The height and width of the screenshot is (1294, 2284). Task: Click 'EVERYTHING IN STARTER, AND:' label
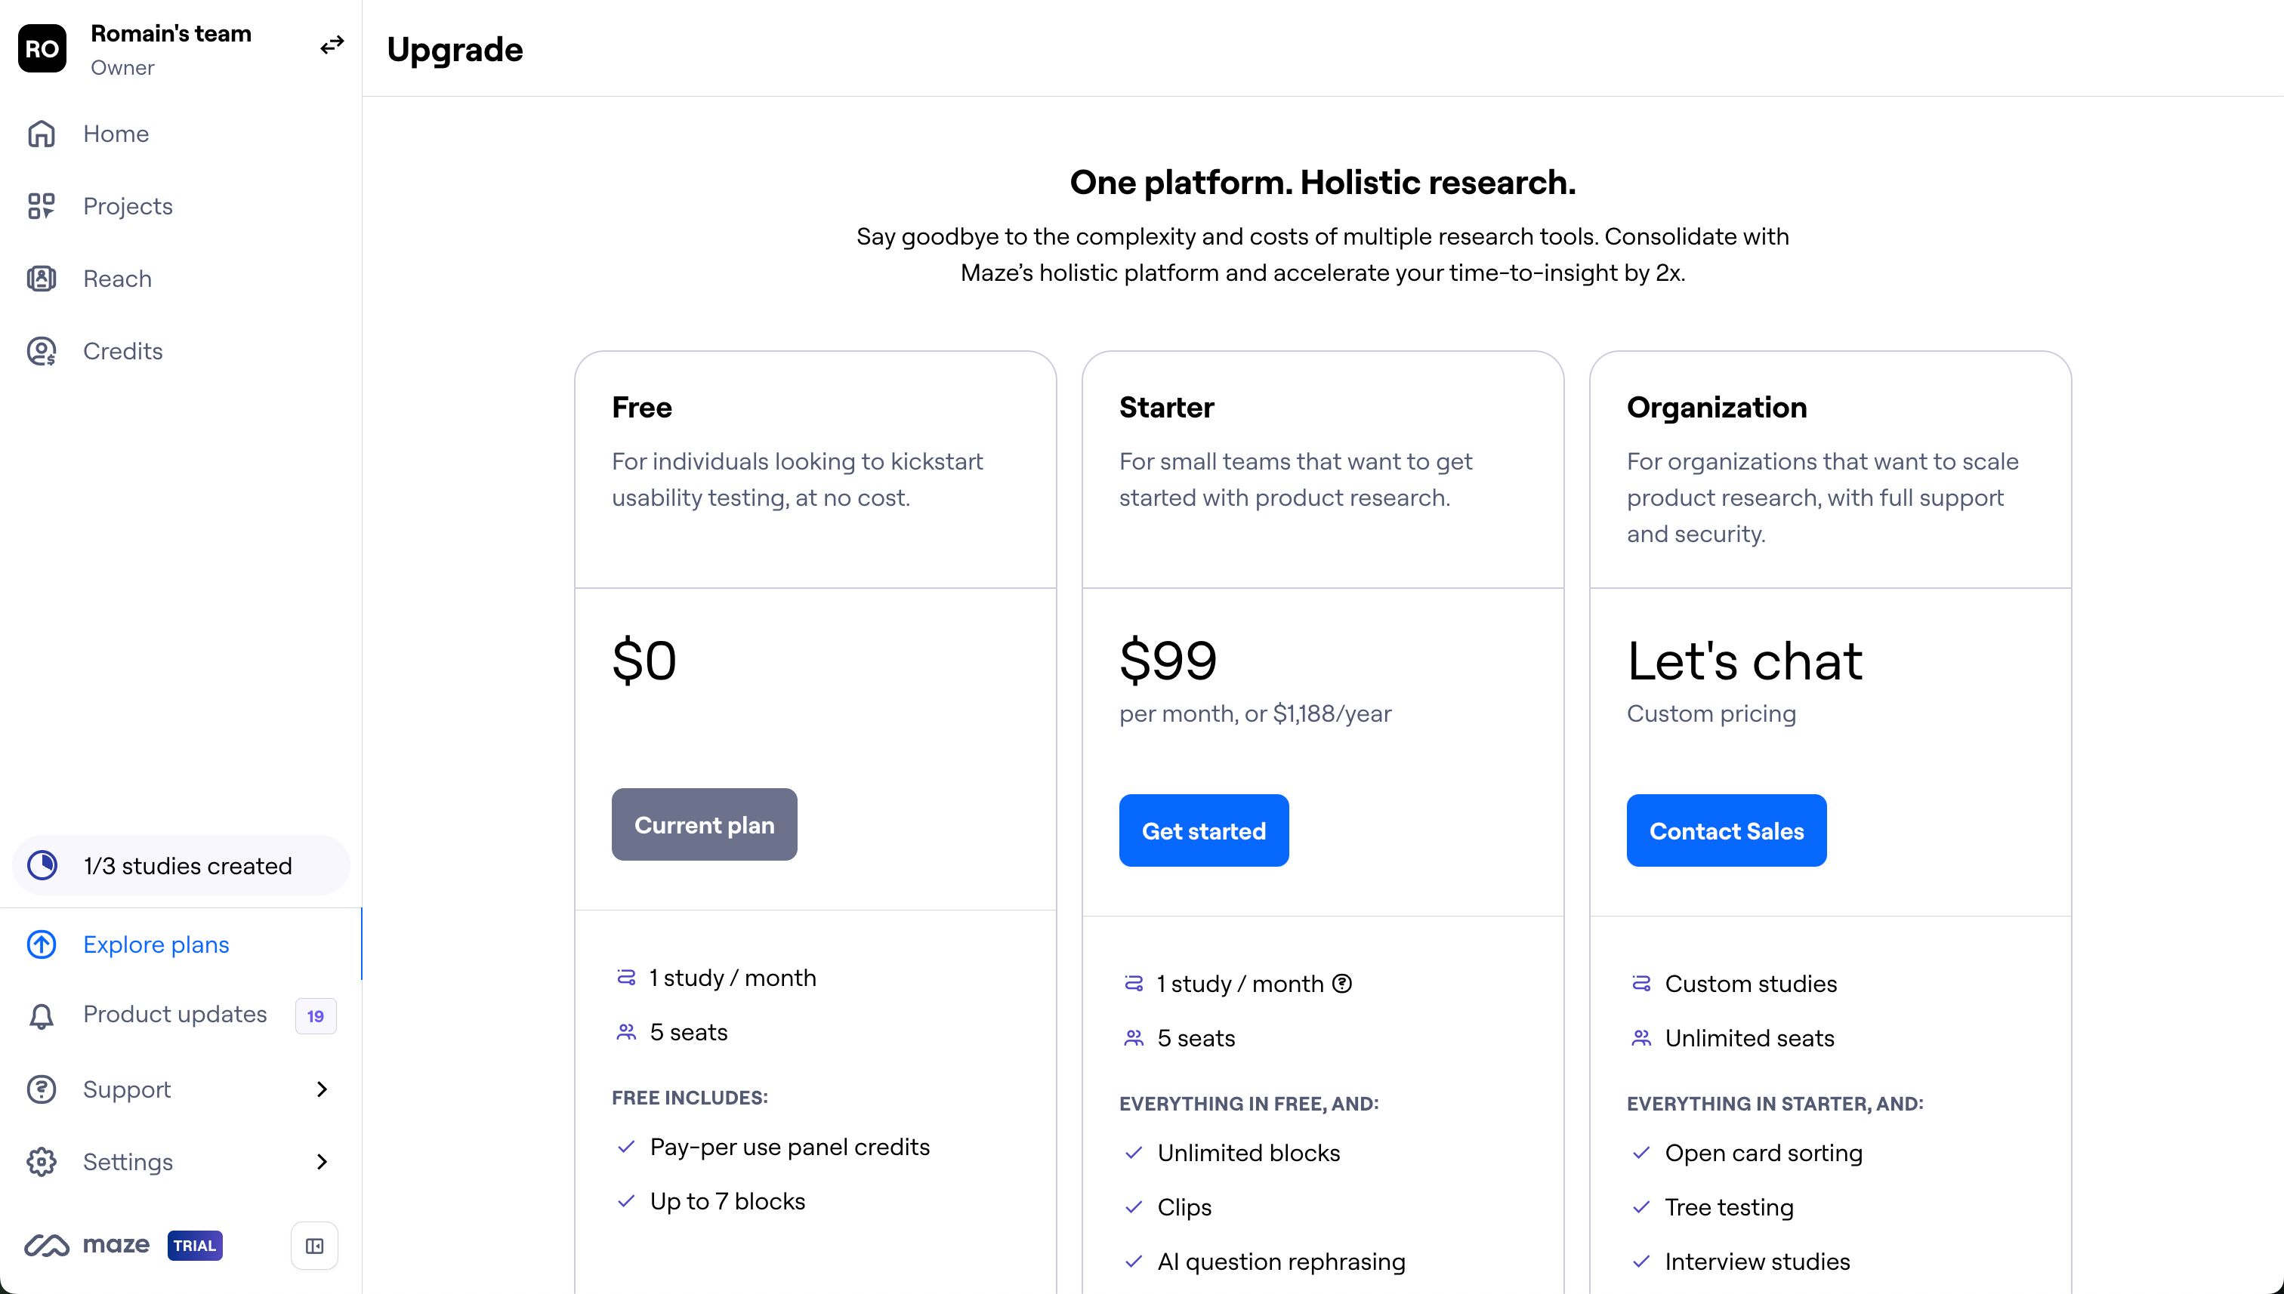(x=1775, y=1104)
